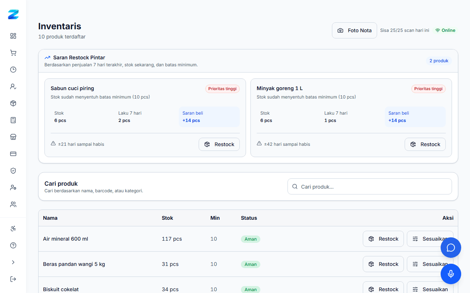The height and width of the screenshot is (293, 470).
Task: Click the Foto Nota button
Action: click(x=354, y=30)
